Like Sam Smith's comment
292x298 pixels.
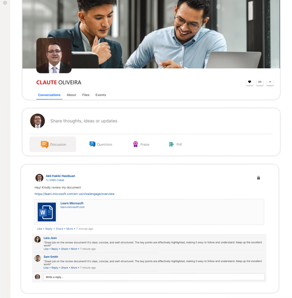[46, 268]
